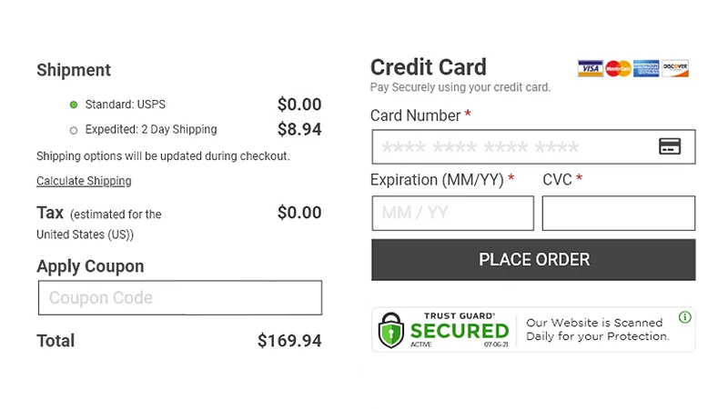Click the Apply Coupon label
The width and height of the screenshot is (728, 409).
pos(90,266)
